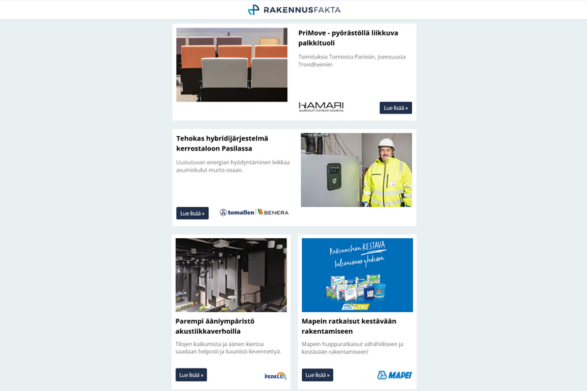Open headline Tehokas hybridijärjestelmä kerrostaloon Pasilassa
The width and height of the screenshot is (587, 391).
(x=222, y=143)
